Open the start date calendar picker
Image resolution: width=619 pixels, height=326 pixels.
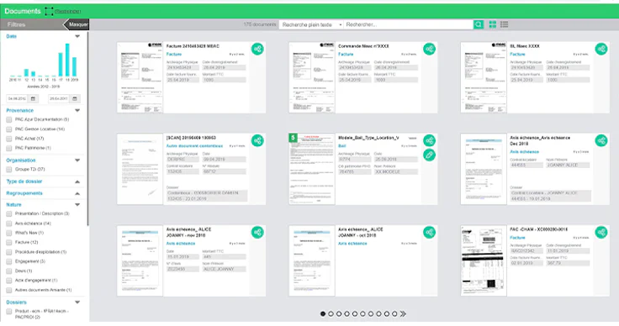coord(33,98)
